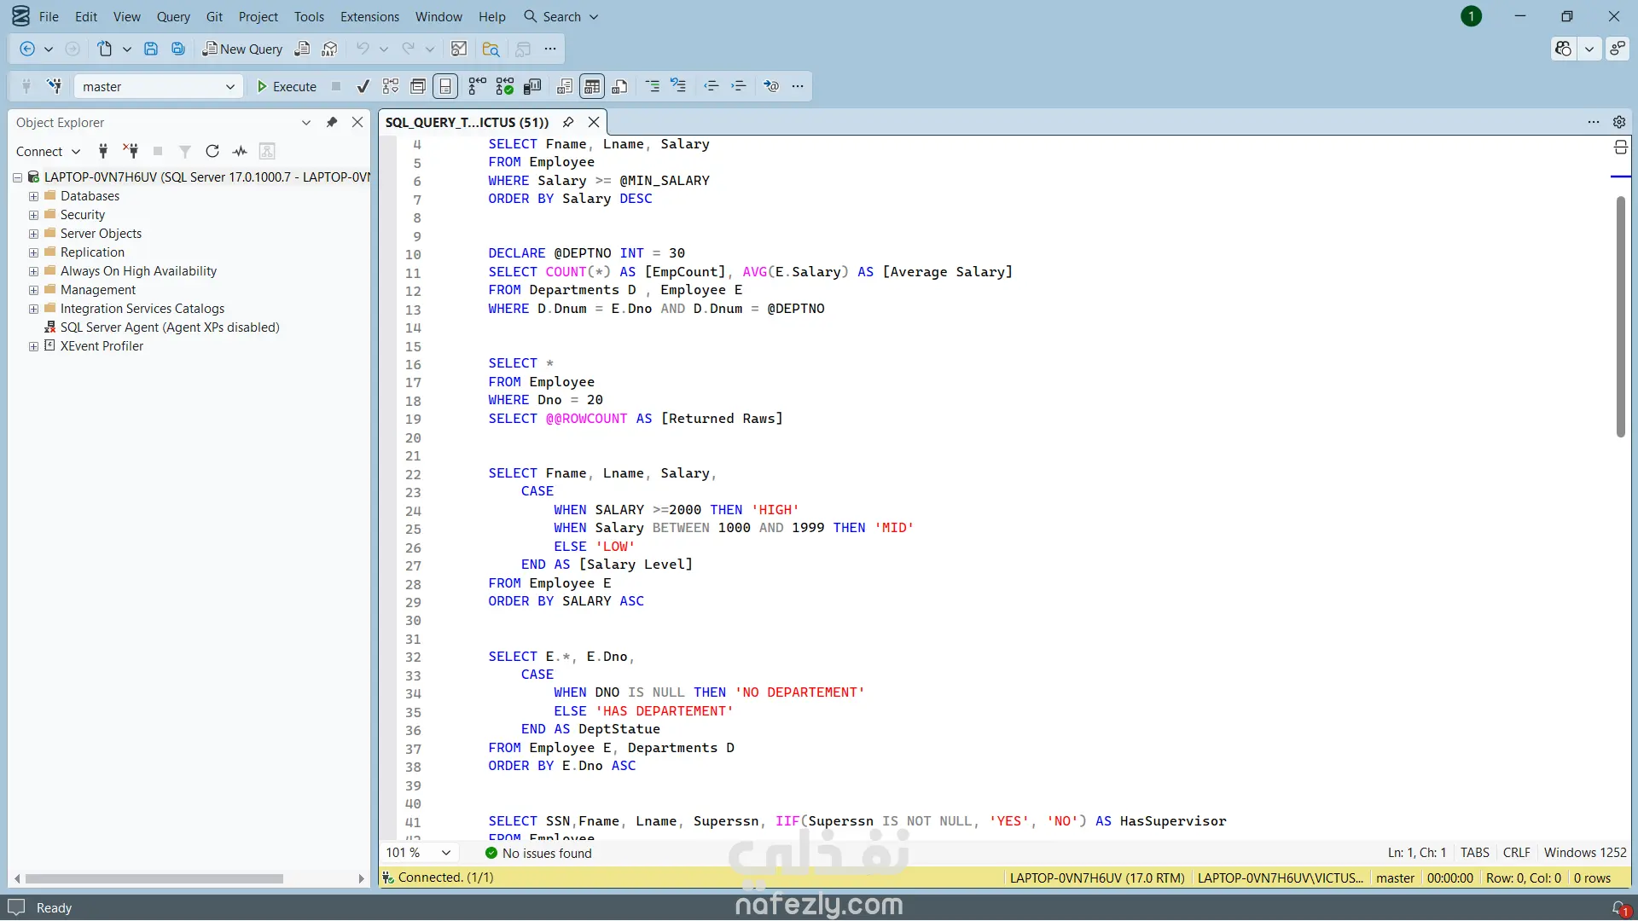1638x921 pixels.
Task: Click the Change Connection icon
Action: pyautogui.click(x=55, y=86)
